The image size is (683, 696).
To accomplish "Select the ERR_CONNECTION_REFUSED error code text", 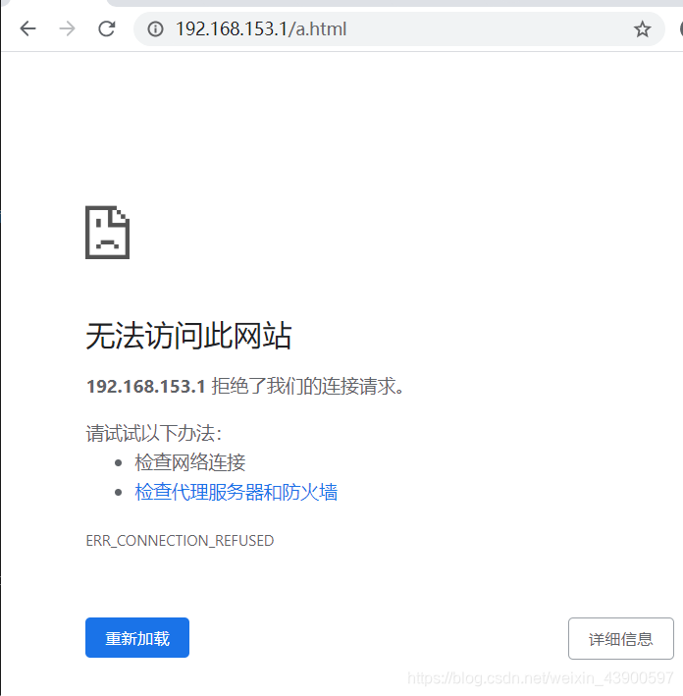I will click(x=180, y=540).
